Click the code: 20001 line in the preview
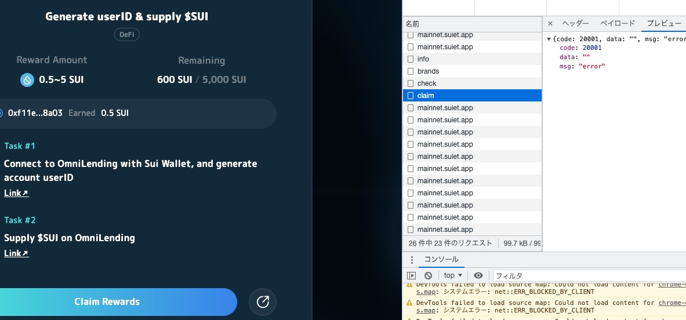Viewport: 686px width, 320px height. (580, 48)
